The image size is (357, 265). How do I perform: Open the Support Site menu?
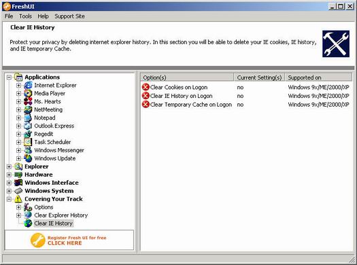pyautogui.click(x=69, y=16)
